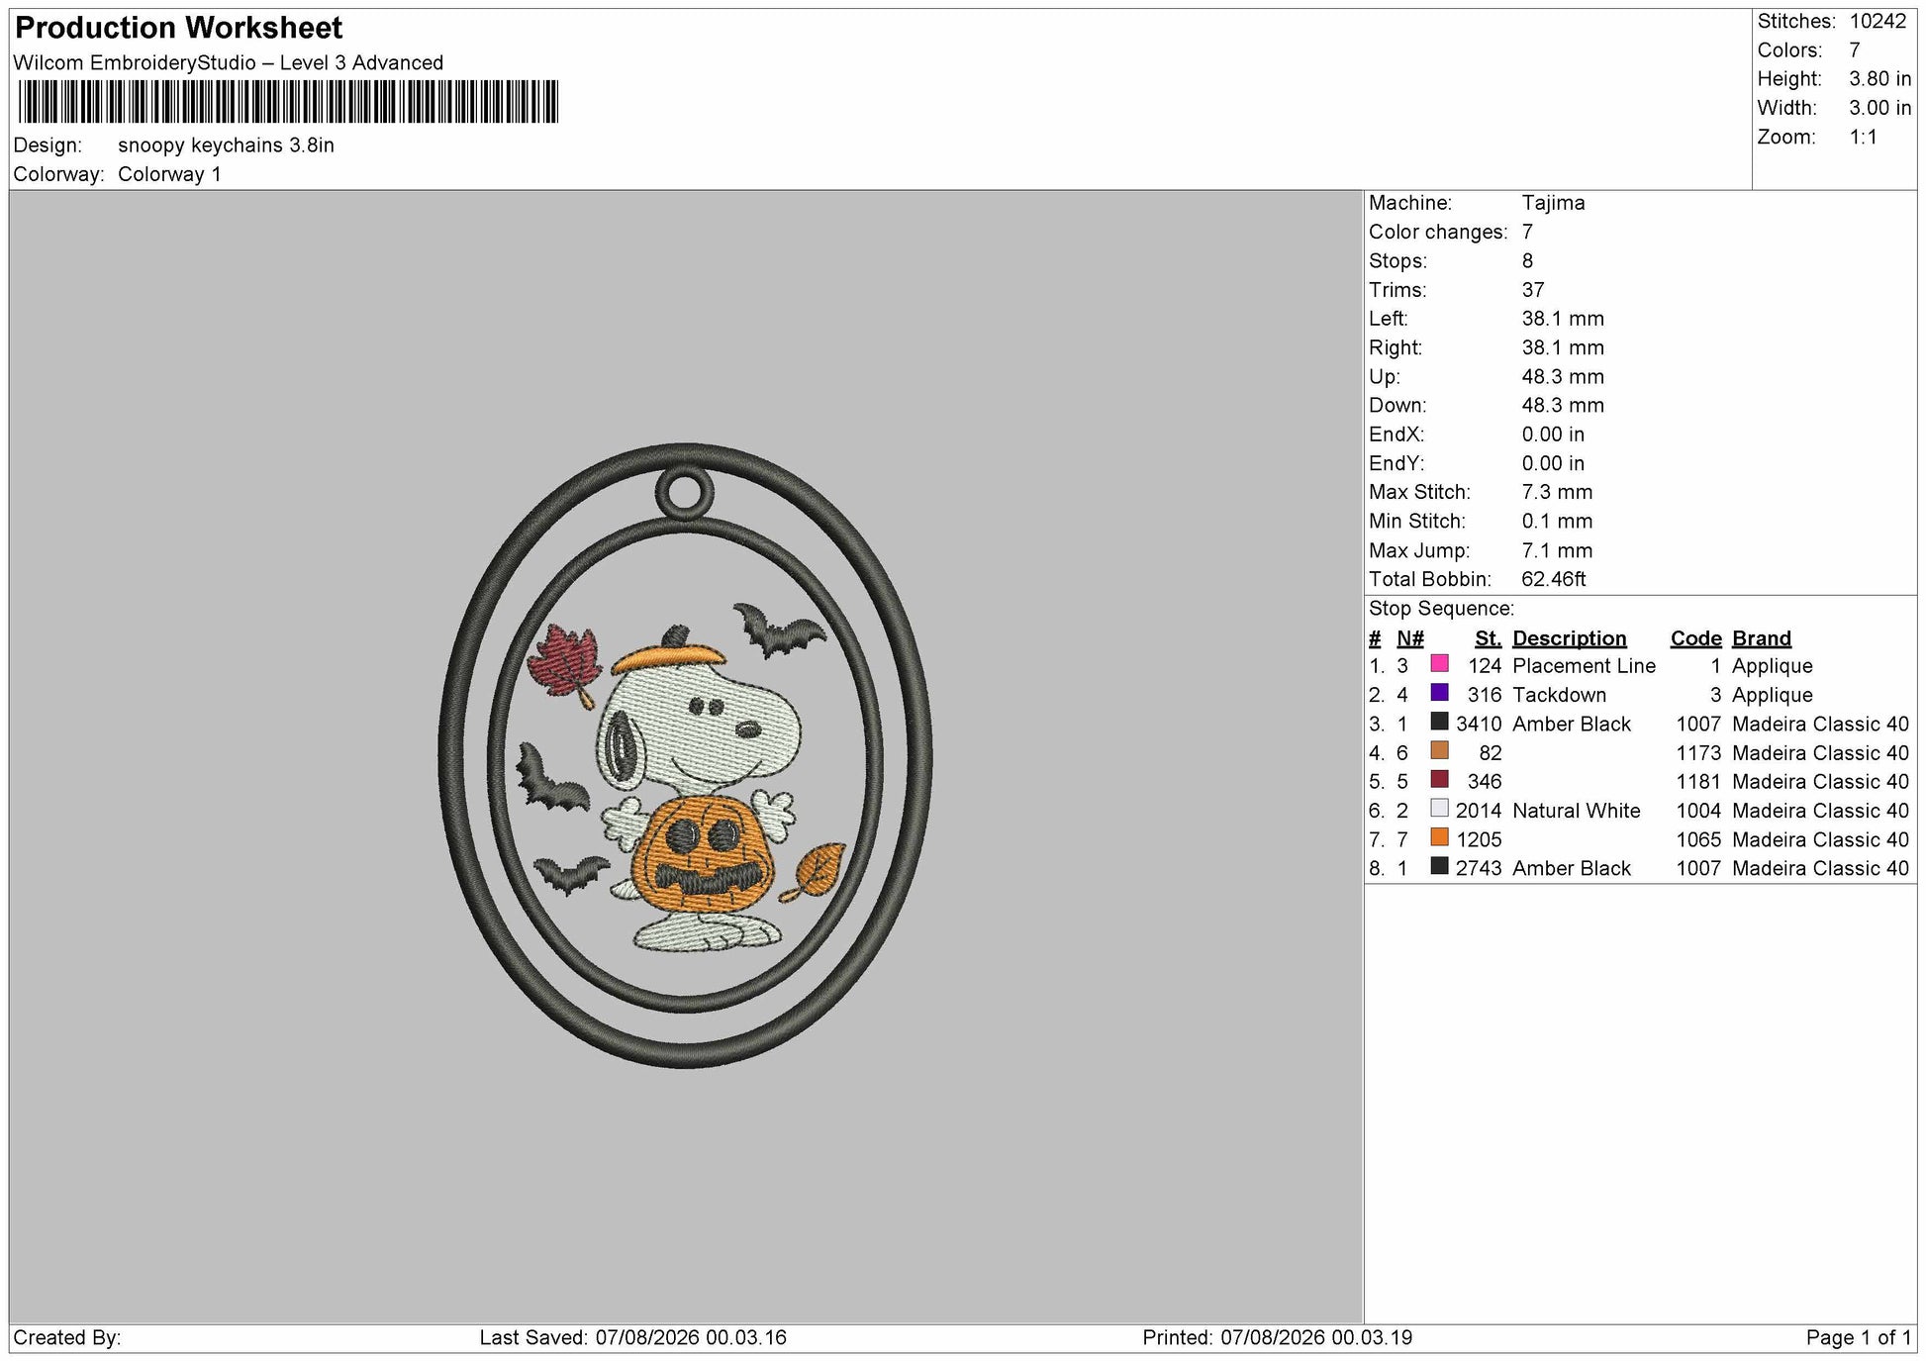This screenshot has height=1361, width=1926.
Task: Click the "Created By:" footer label
Action: (67, 1338)
